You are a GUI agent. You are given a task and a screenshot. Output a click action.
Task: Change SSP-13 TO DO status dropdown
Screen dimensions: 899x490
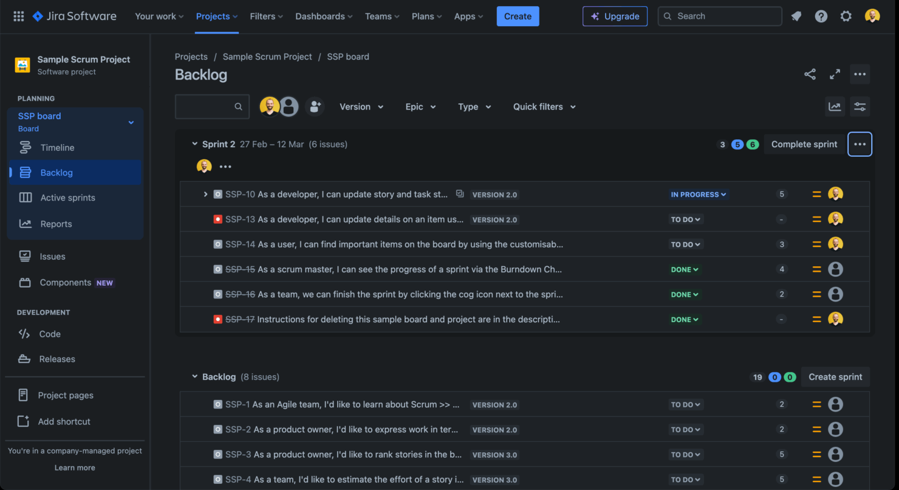pos(686,219)
